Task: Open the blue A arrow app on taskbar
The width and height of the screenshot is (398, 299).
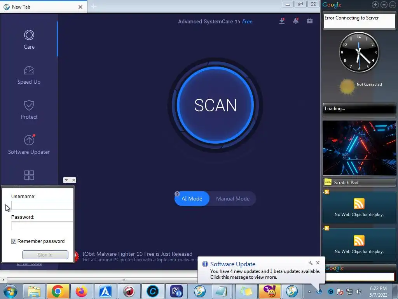Action: [x=105, y=291]
